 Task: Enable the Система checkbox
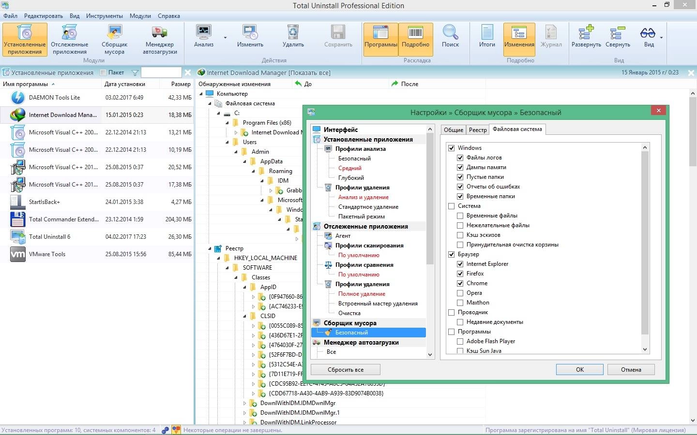tap(452, 206)
